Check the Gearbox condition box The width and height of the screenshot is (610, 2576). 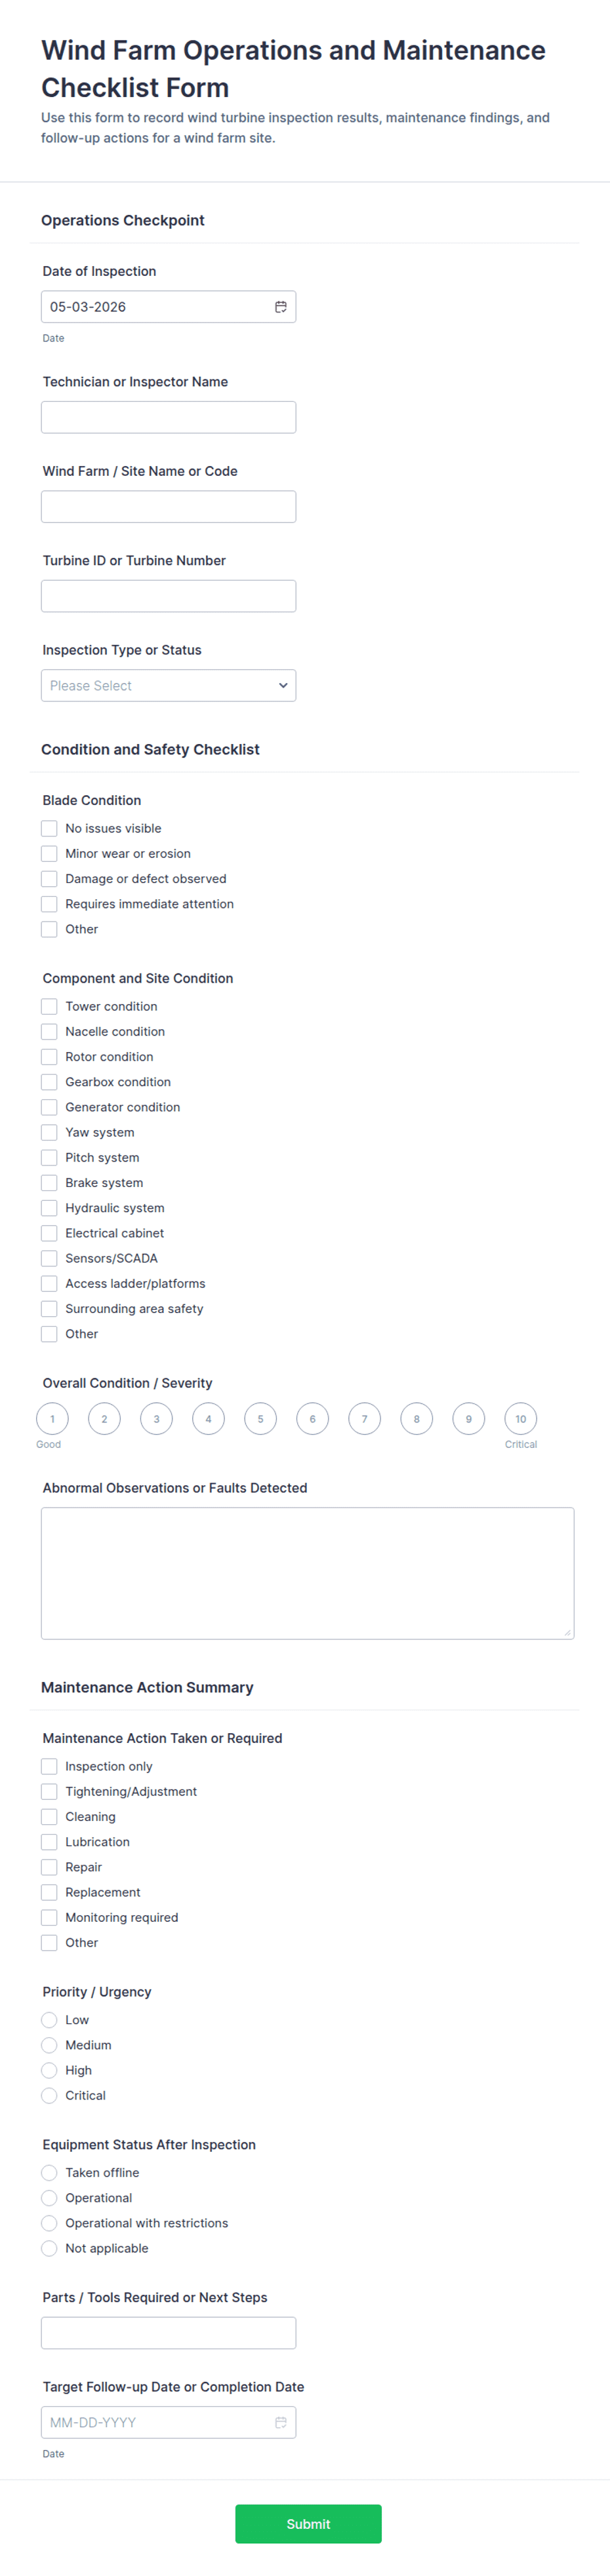point(49,1082)
